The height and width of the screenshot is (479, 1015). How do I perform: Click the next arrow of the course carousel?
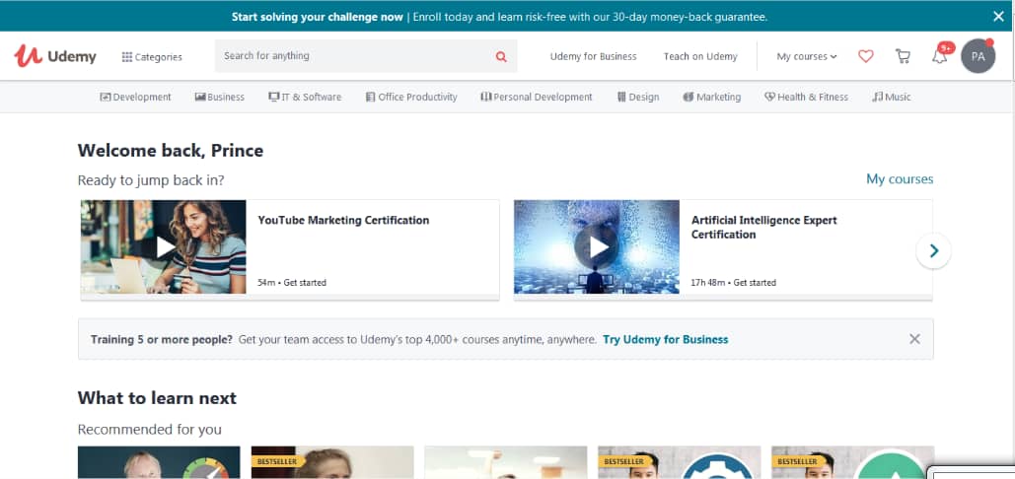tap(933, 250)
